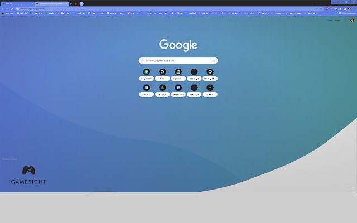Open the Chrome profile avatar in toolbar
357x223 pixels.
349,9
